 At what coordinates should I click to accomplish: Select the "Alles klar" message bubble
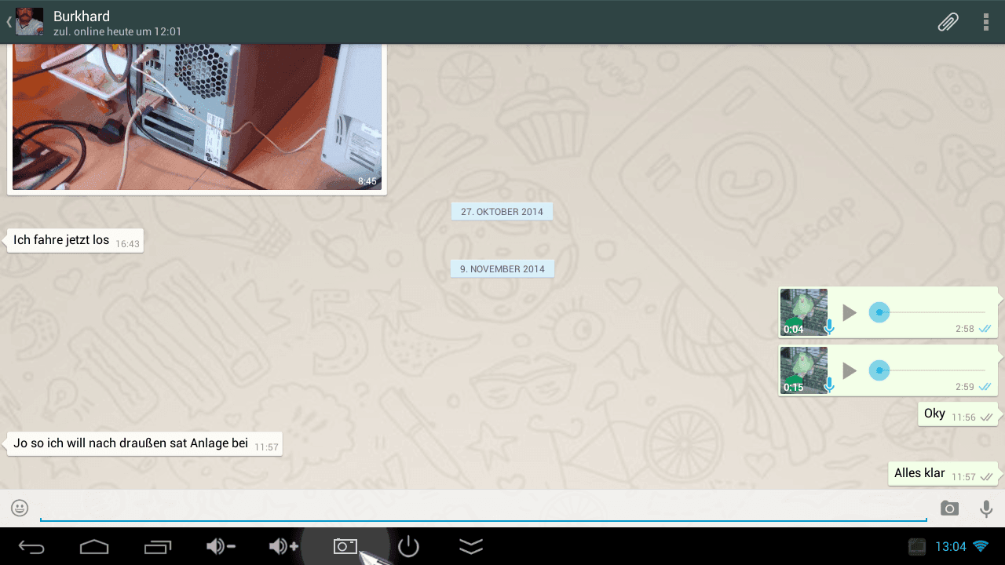pyautogui.click(x=943, y=474)
